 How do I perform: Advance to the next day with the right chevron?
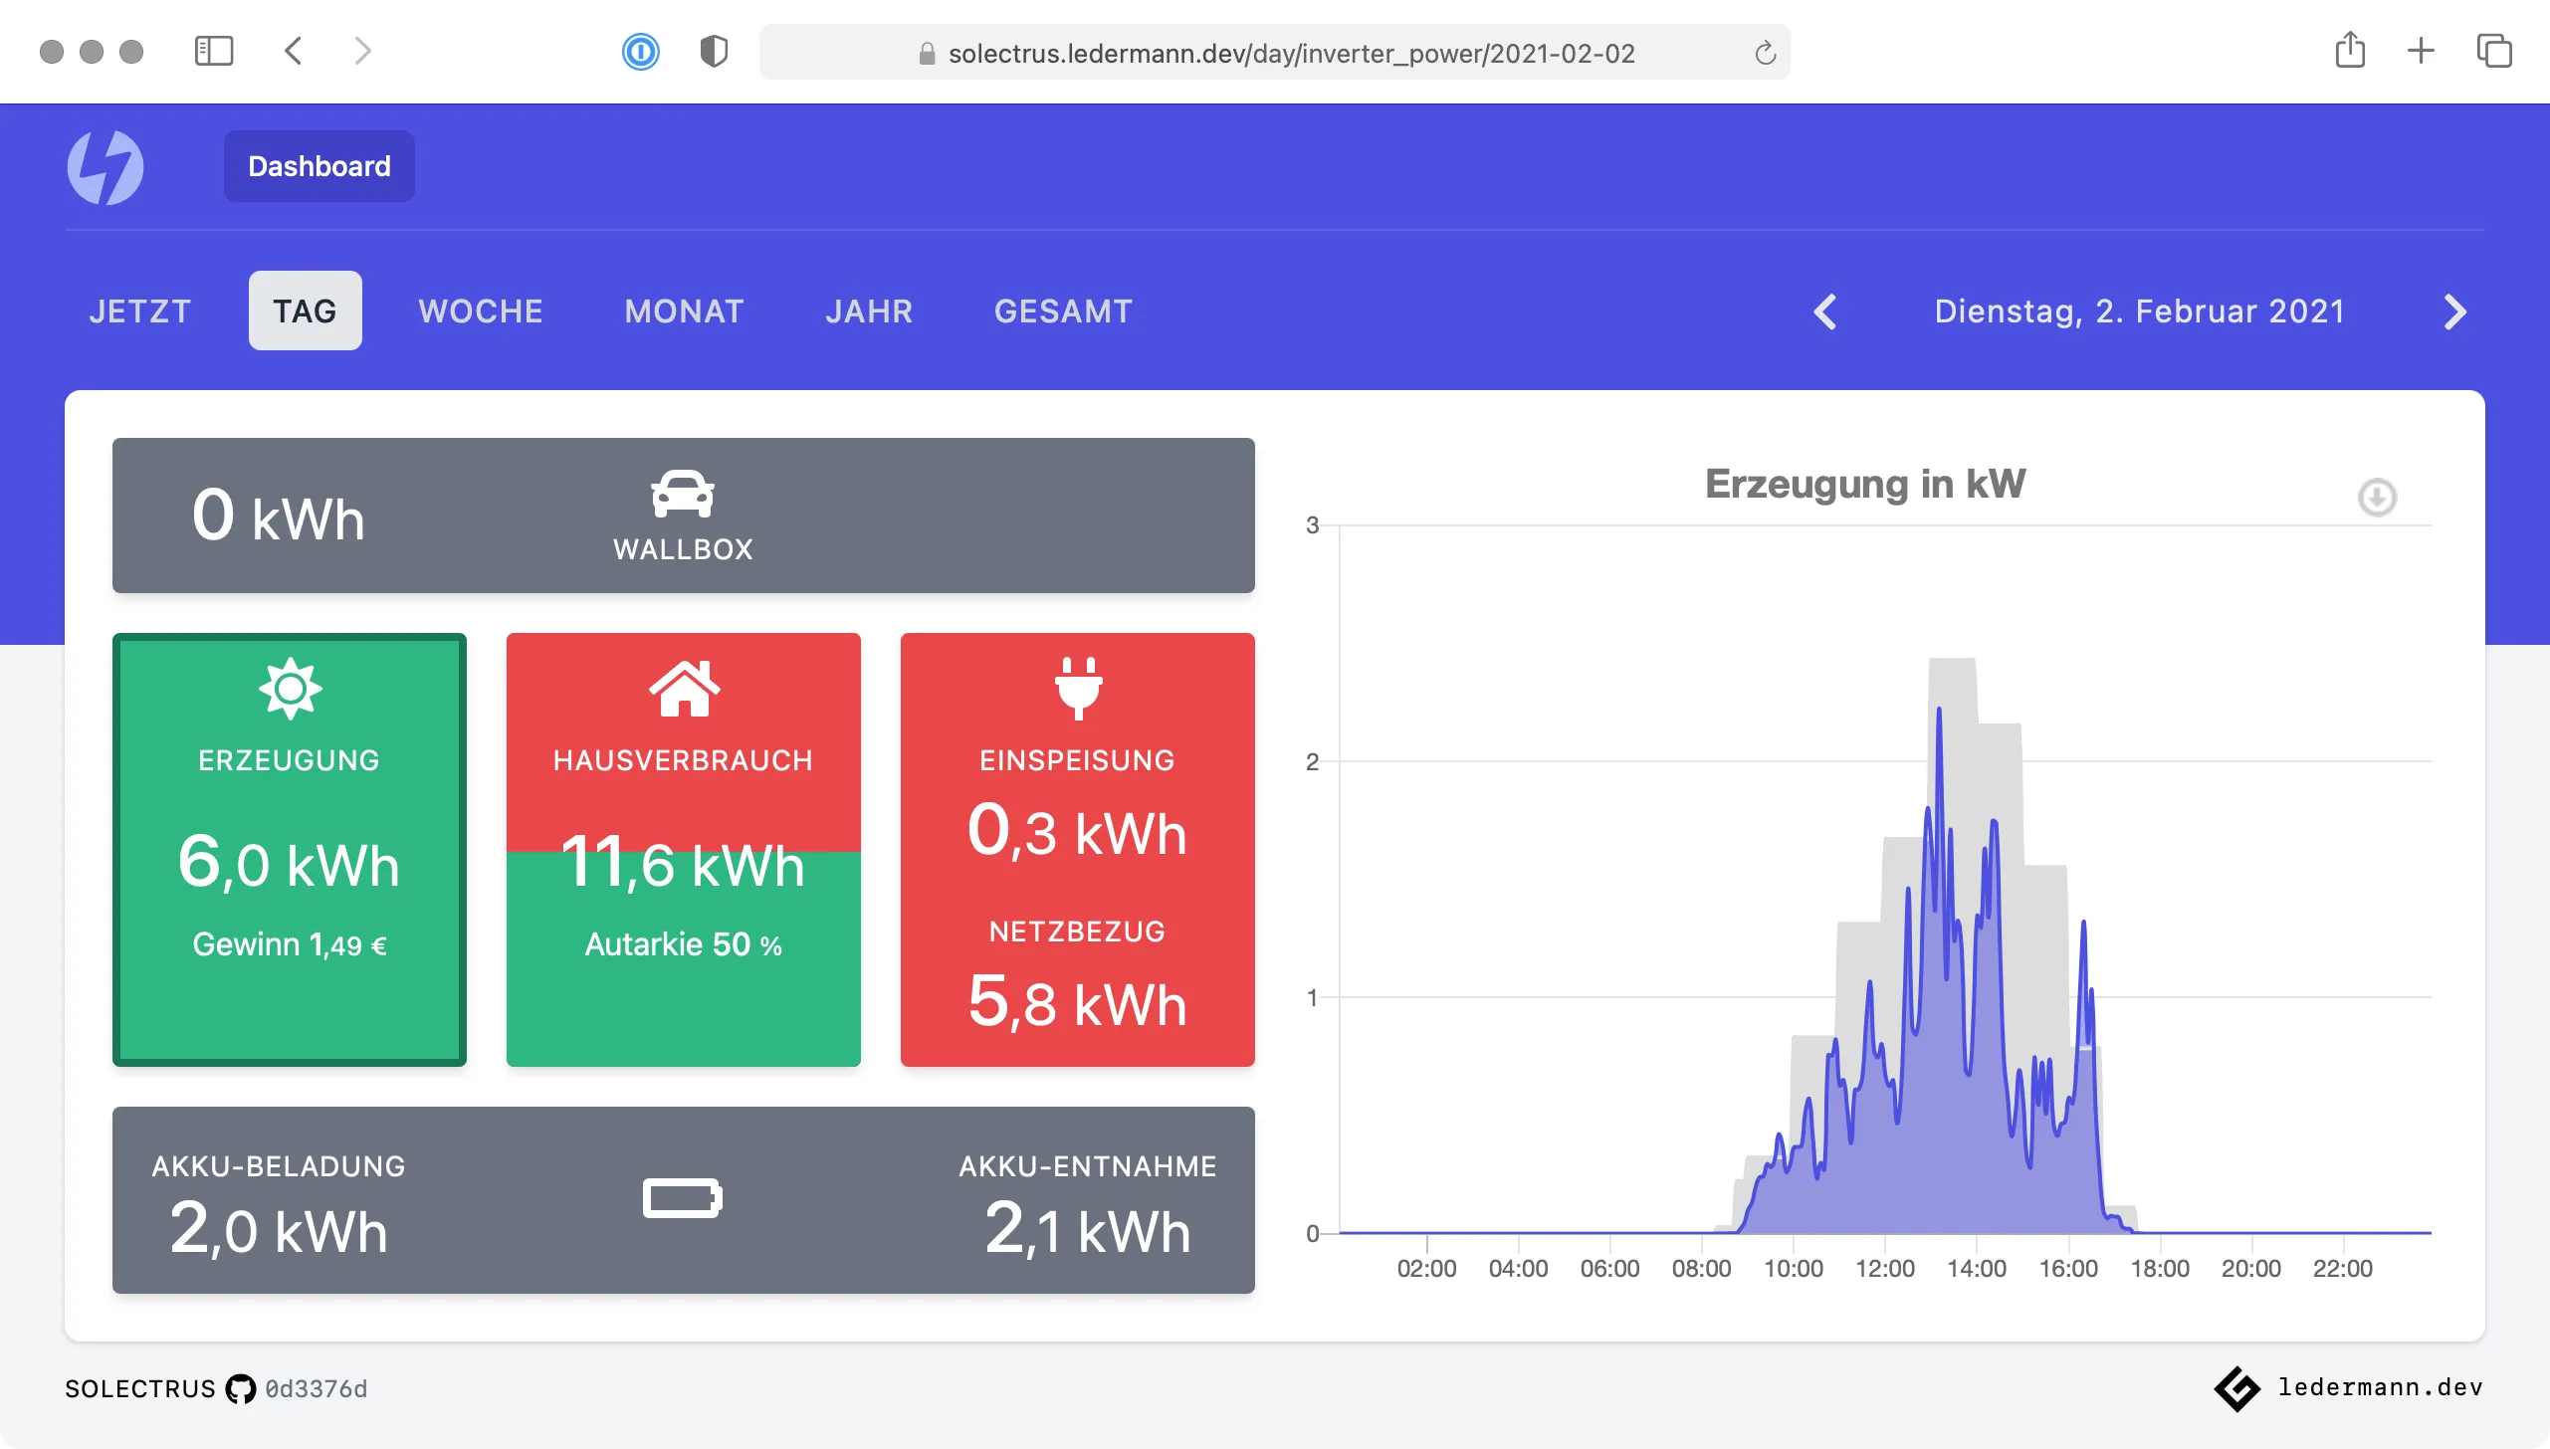coord(2455,310)
